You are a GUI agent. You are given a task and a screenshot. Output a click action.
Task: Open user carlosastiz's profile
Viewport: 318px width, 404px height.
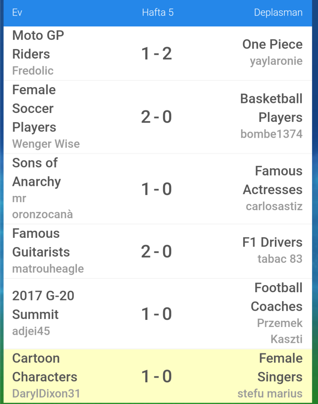pyautogui.click(x=274, y=206)
